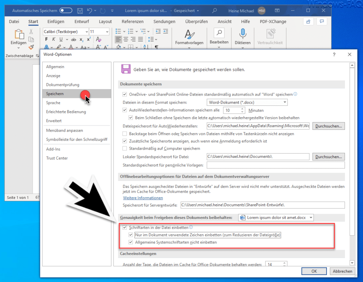The image size is (363, 282).
Task: Click the AutoRecover minutes spinner
Action: (242, 110)
